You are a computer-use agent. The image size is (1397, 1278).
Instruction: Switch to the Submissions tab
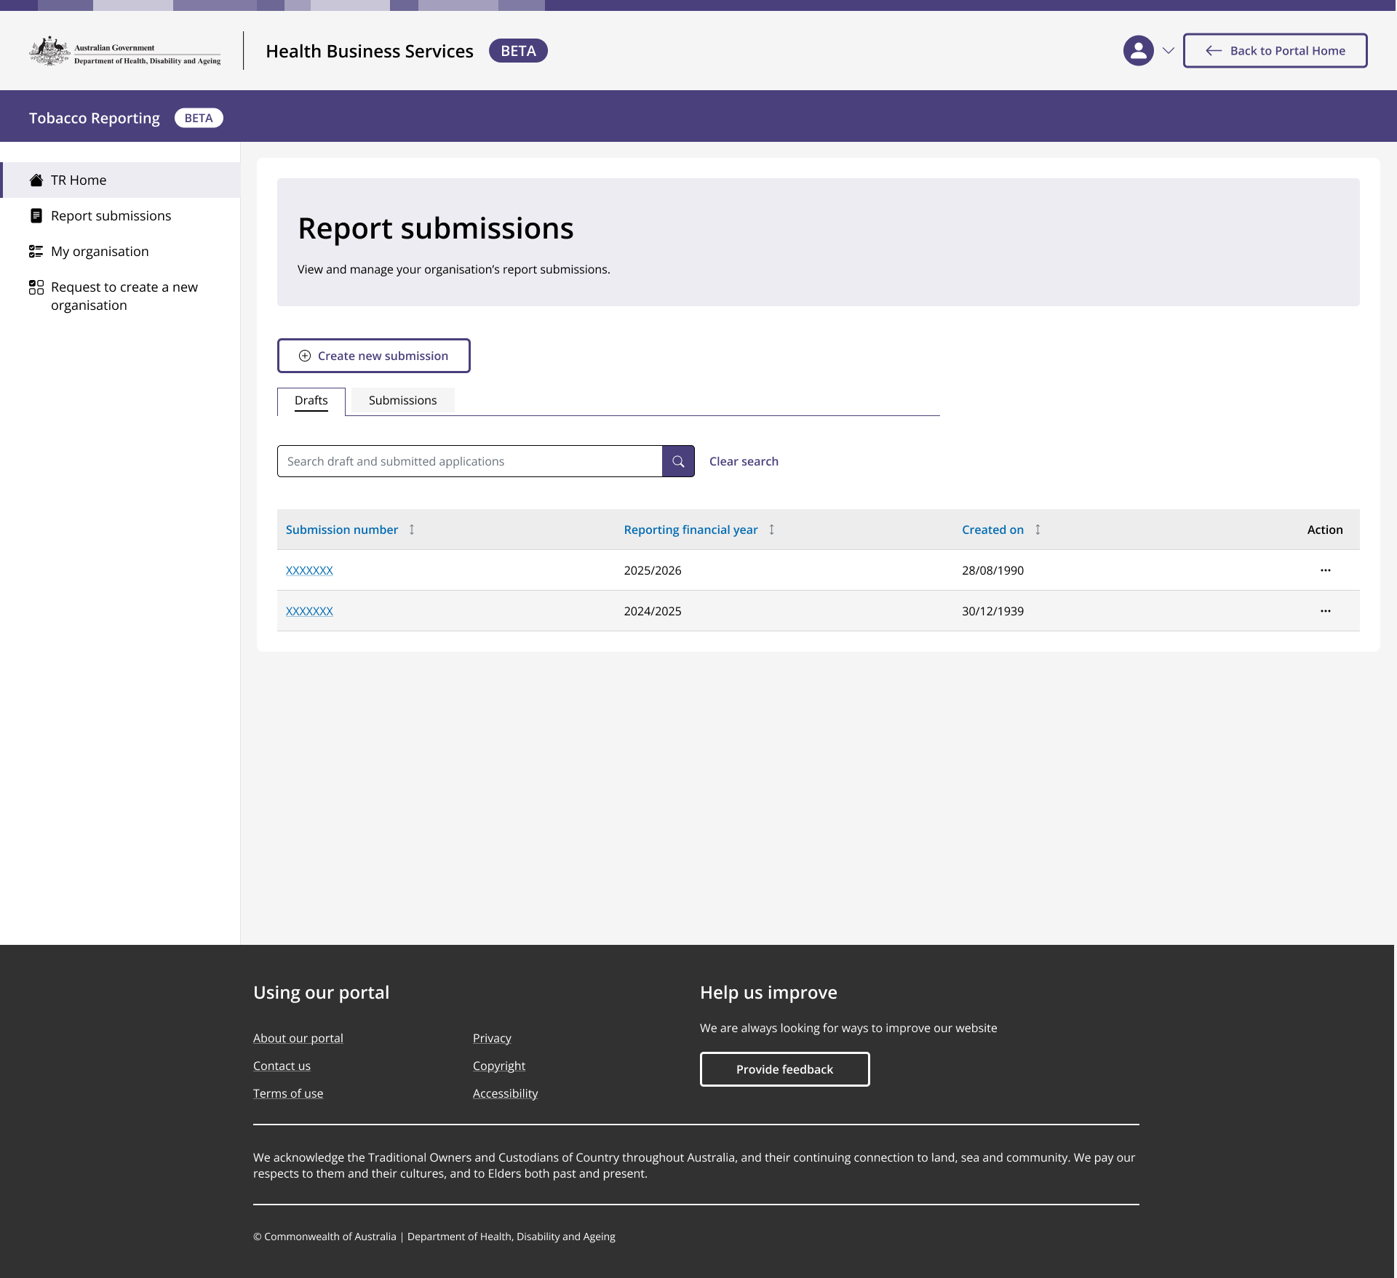click(403, 401)
